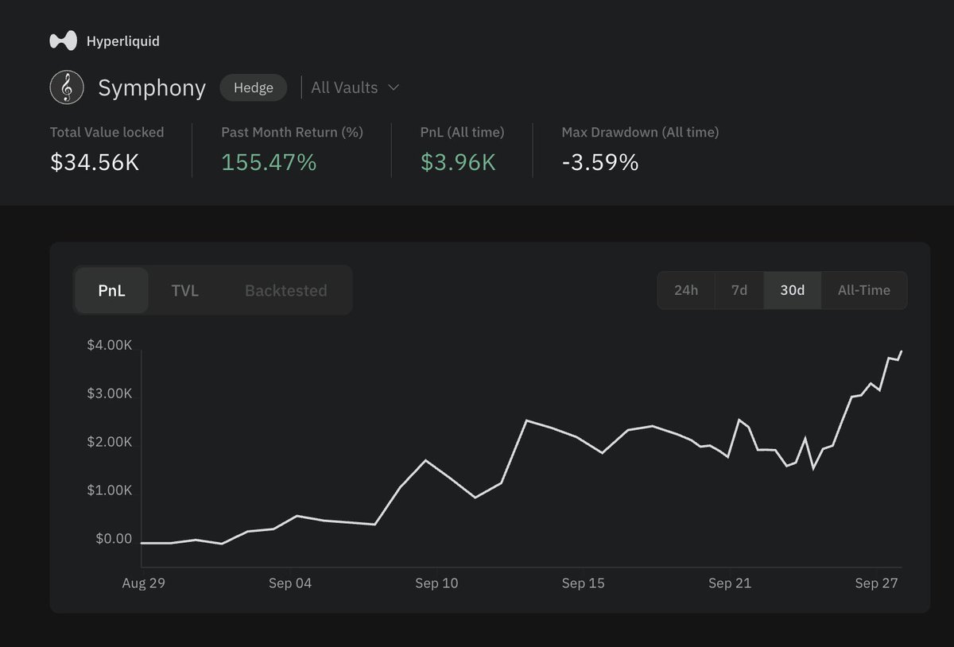Click the $34.56K total value locked
Image resolution: width=954 pixels, height=647 pixels.
click(x=95, y=162)
